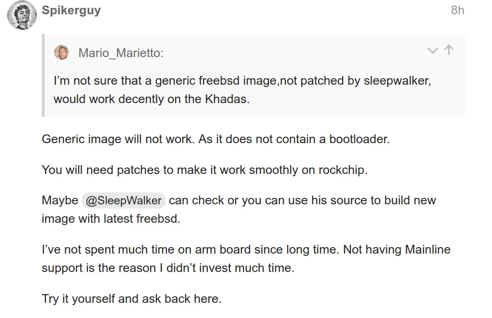Viewport: 492px width, 318px height.
Task: Expand the quote with the chevron
Action: click(432, 51)
